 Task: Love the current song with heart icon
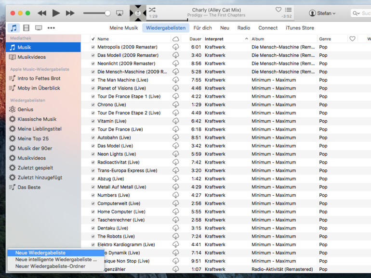[x=278, y=10]
